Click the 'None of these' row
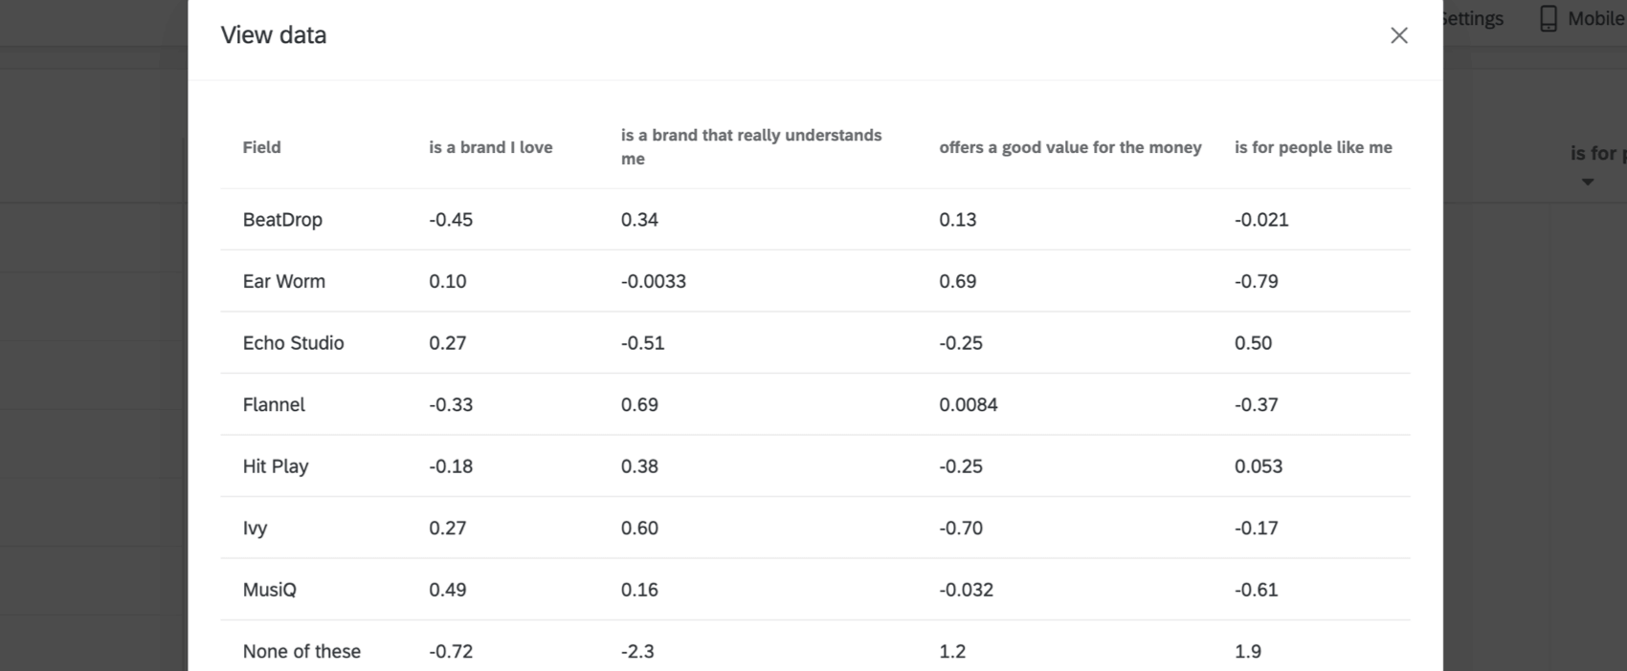The image size is (1627, 671). (x=301, y=651)
